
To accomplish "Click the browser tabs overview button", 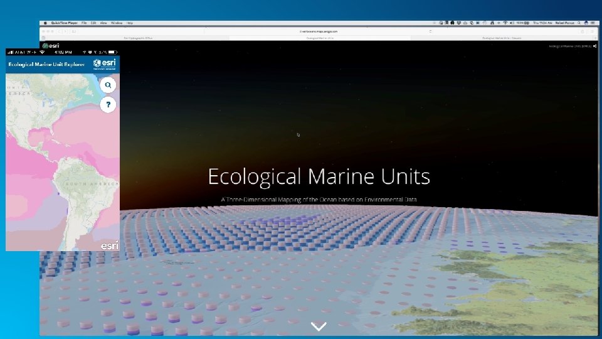I will click(x=593, y=31).
